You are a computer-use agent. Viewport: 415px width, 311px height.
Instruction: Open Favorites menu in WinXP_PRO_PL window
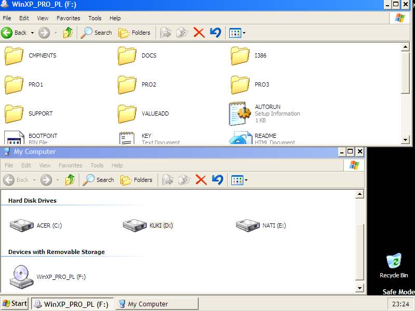68,18
